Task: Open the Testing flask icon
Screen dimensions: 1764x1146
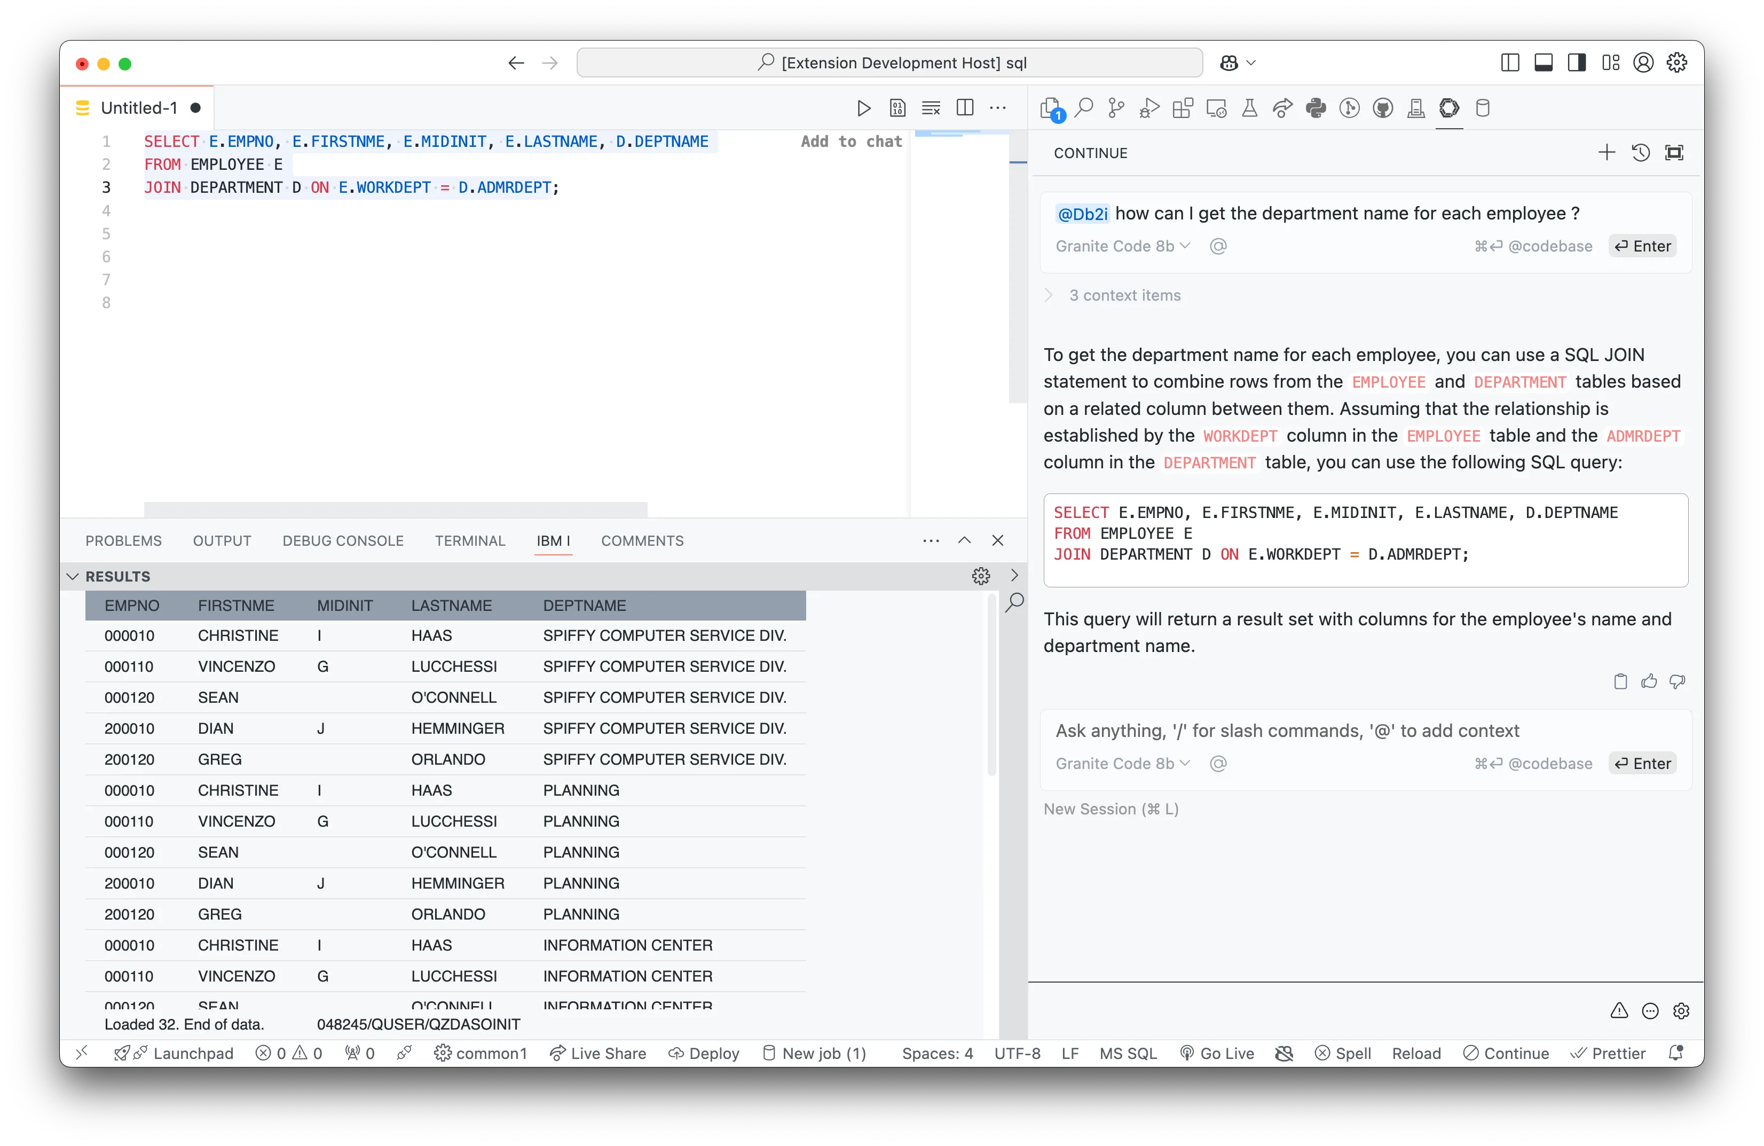Action: [1250, 108]
